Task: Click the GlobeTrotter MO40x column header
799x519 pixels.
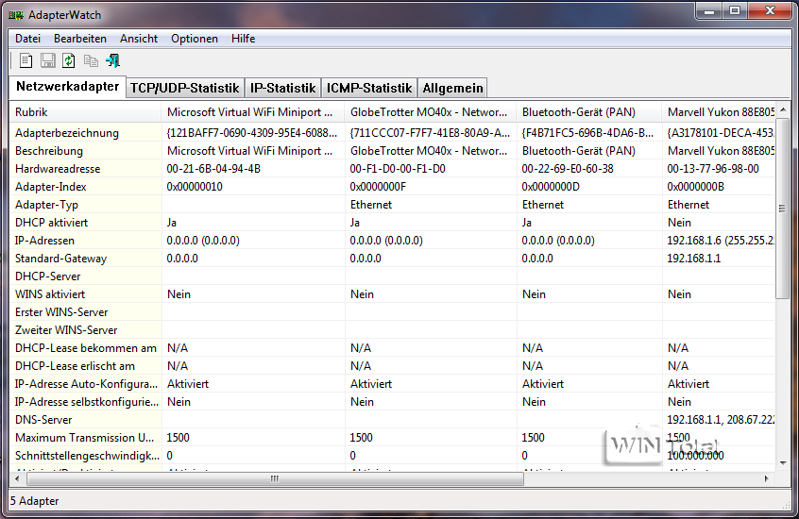Action: pos(431,112)
